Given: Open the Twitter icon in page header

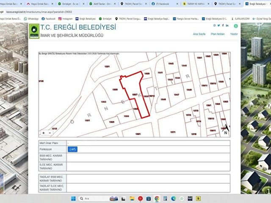Looking at the screenshot, I should pyautogui.click(x=218, y=25).
